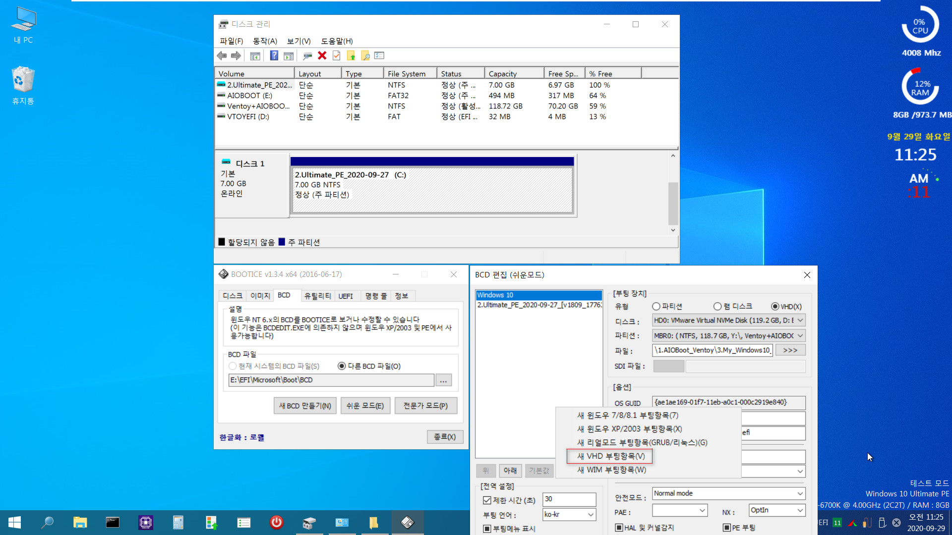This screenshot has width=952, height=535.
Task: Click the 전문가 모드(P) button
Action: click(x=425, y=406)
